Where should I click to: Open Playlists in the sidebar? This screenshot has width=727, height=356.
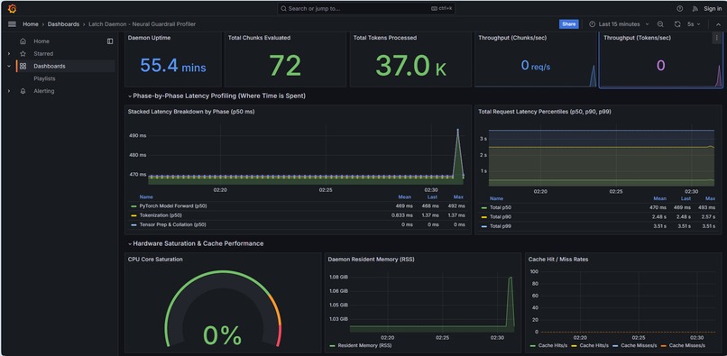44,78
